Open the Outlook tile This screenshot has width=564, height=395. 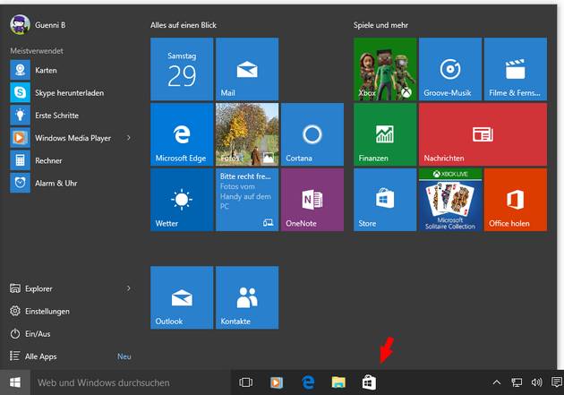click(182, 297)
